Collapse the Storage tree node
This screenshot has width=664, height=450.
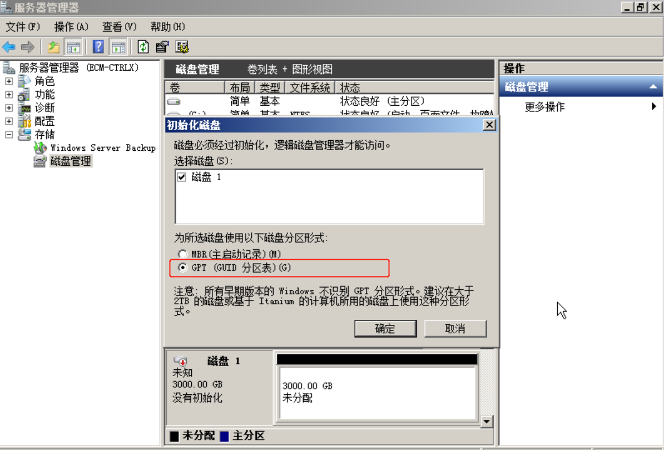coord(9,135)
